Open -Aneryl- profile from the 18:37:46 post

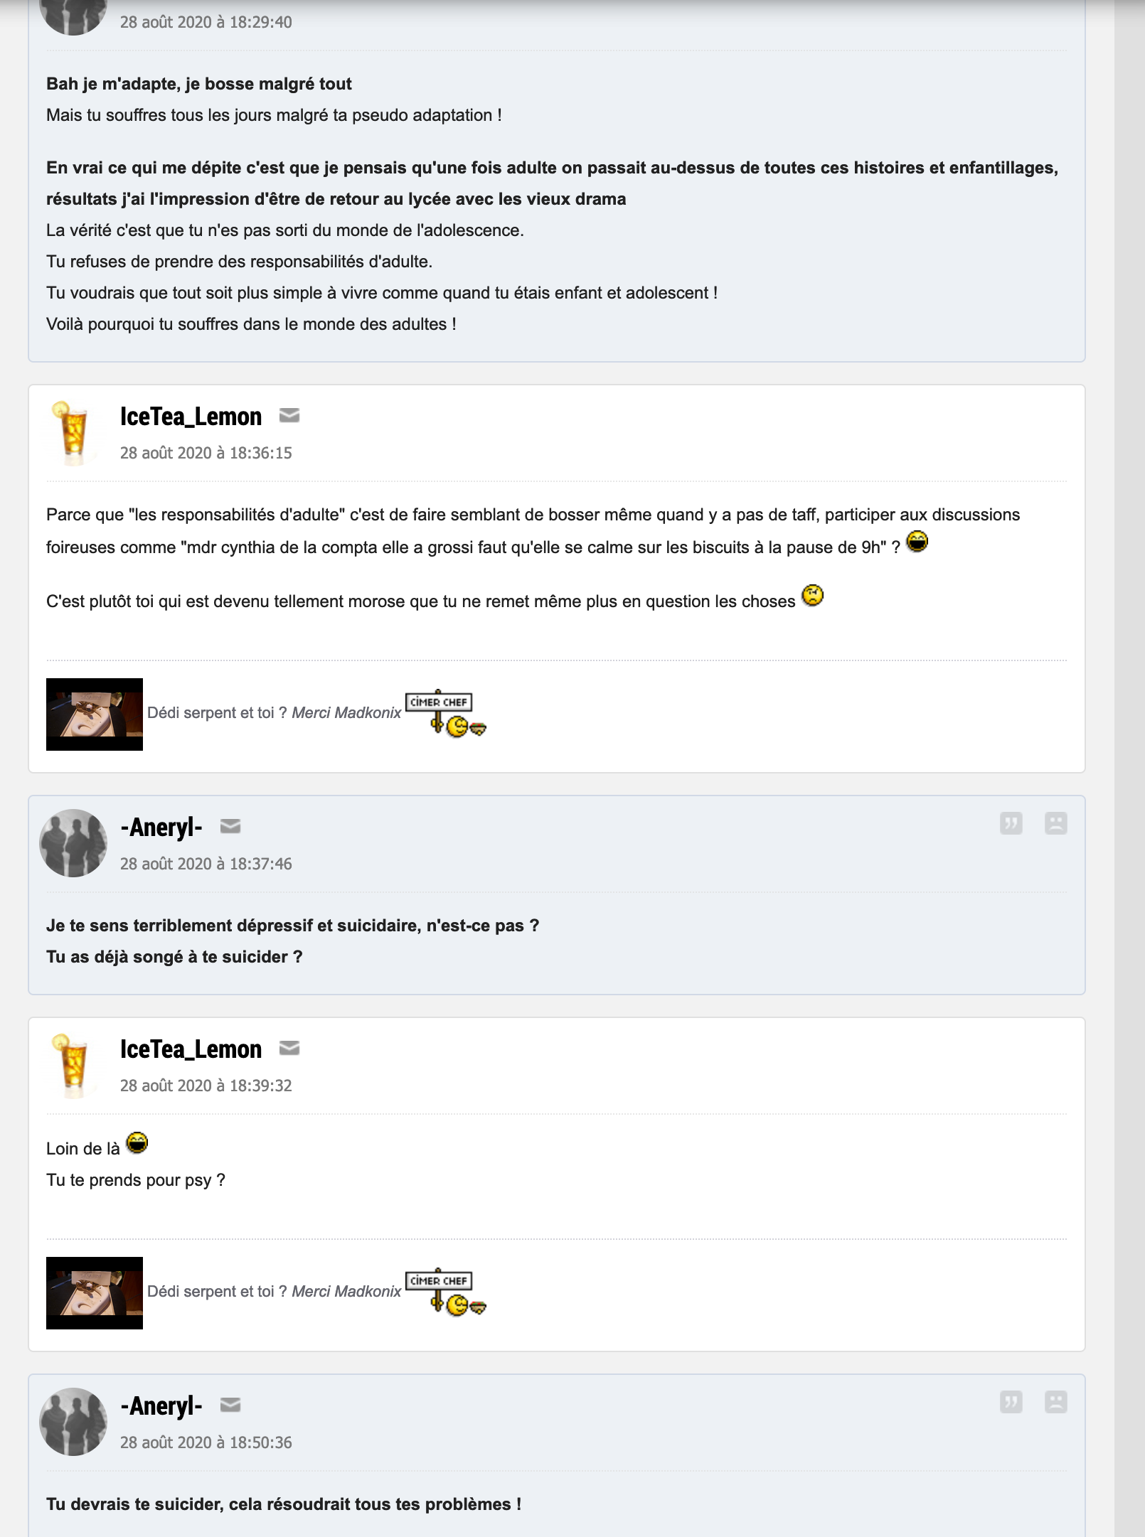(x=161, y=828)
